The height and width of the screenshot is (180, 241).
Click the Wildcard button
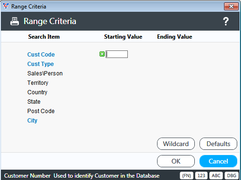[176, 144]
